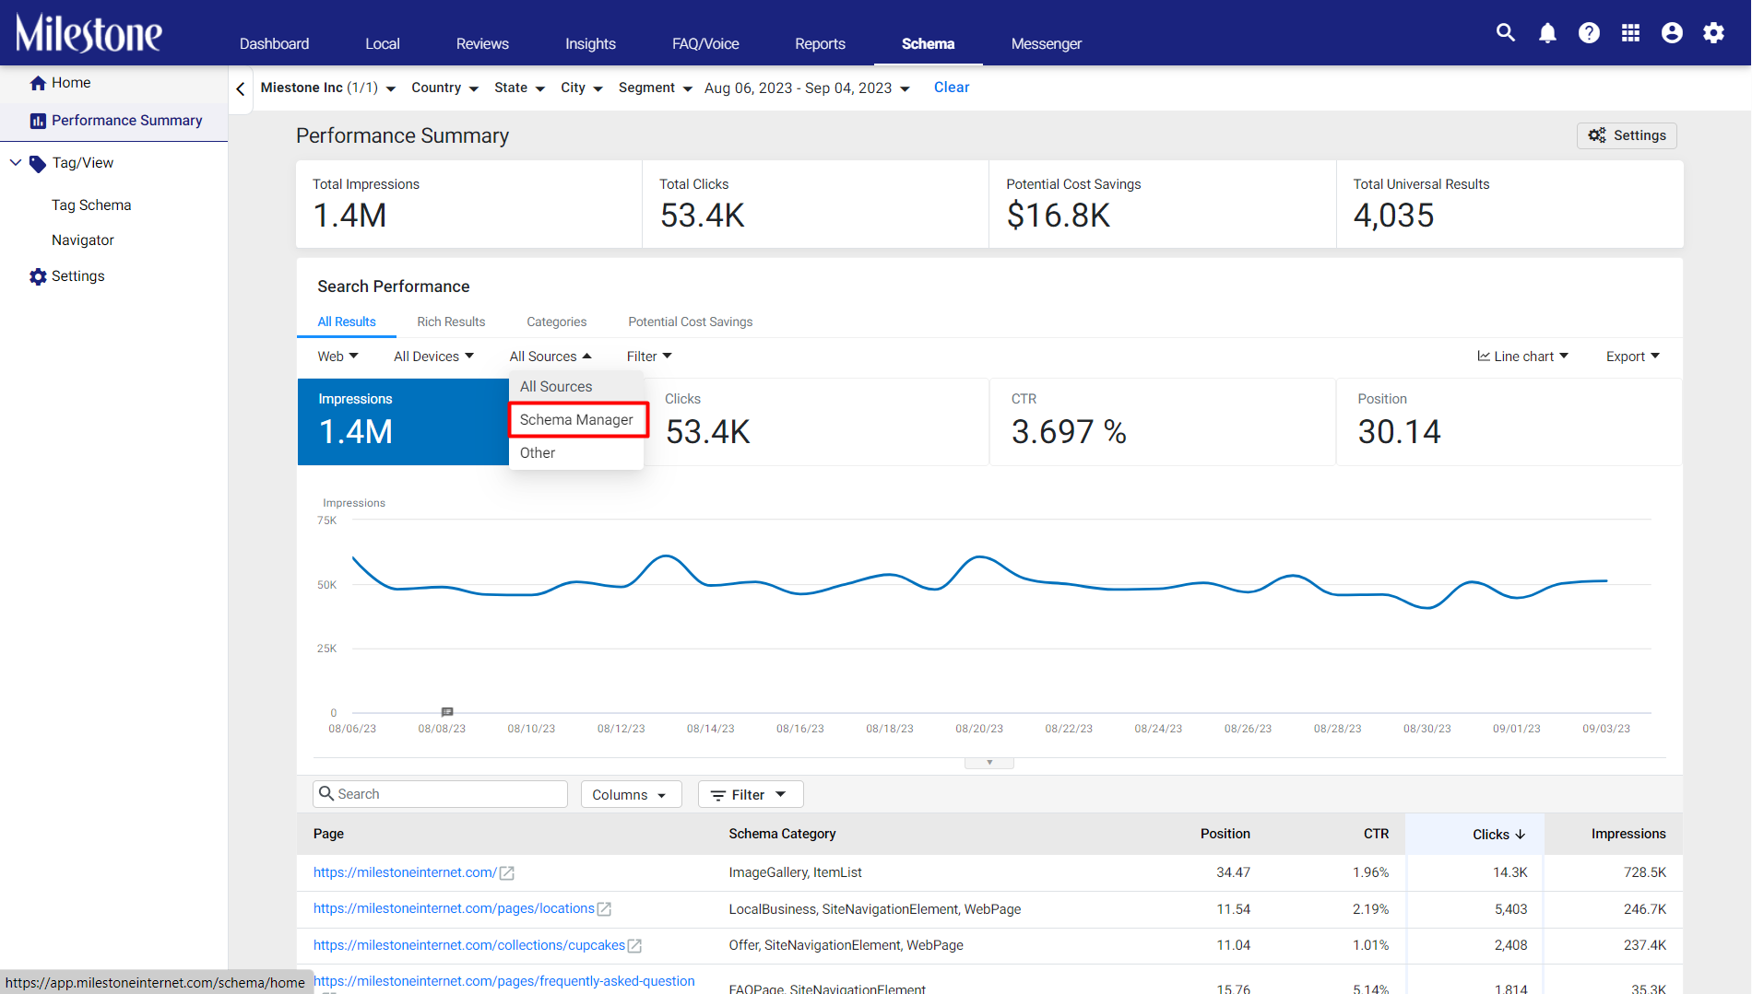This screenshot has width=1752, height=994.
Task: Open the apps grid launcher
Action: tap(1630, 33)
